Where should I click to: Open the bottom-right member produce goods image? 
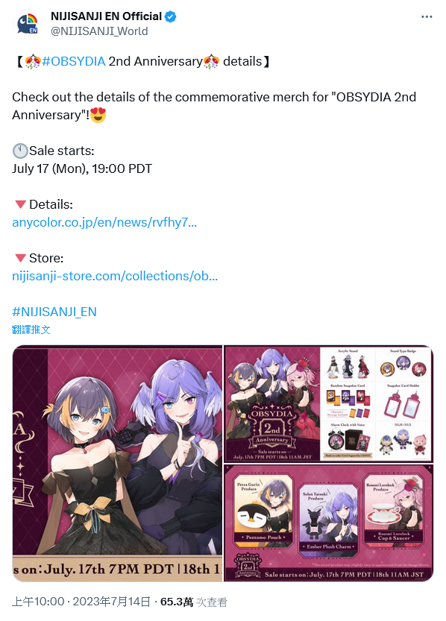pos(328,523)
